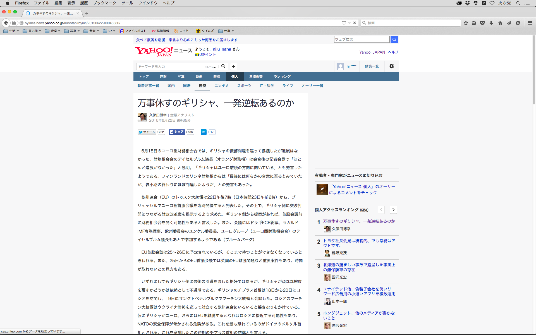Click the Pocket save icon
This screenshot has height=335, width=536.
tap(482, 23)
